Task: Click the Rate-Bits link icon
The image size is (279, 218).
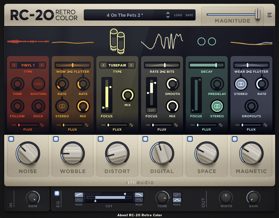Action: [x=163, y=72]
